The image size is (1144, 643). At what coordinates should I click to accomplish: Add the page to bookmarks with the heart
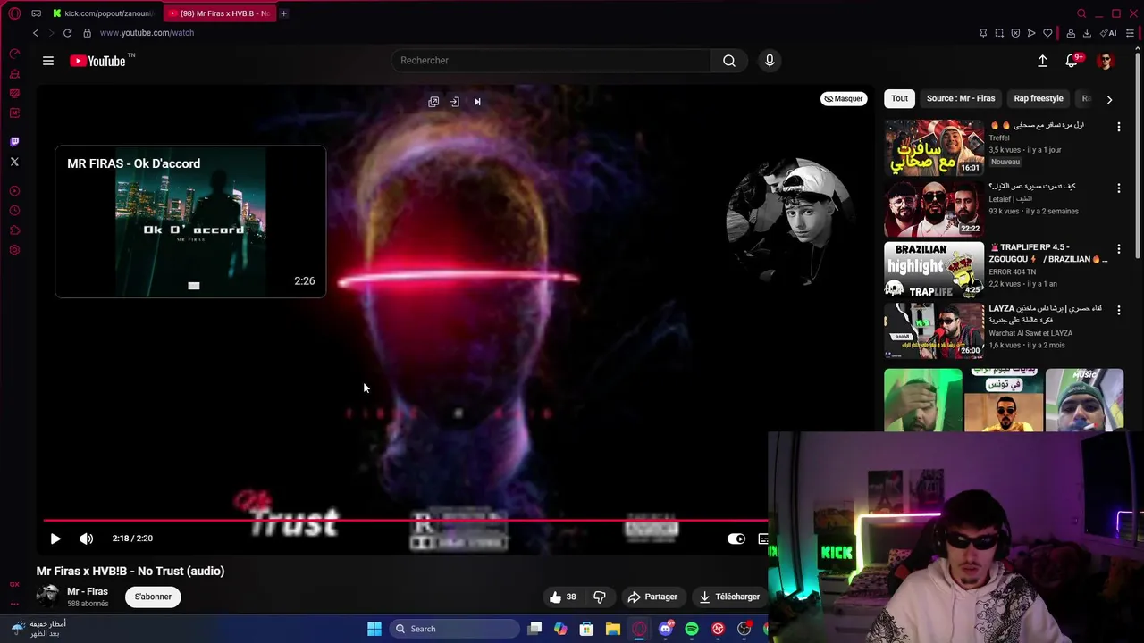click(1047, 33)
